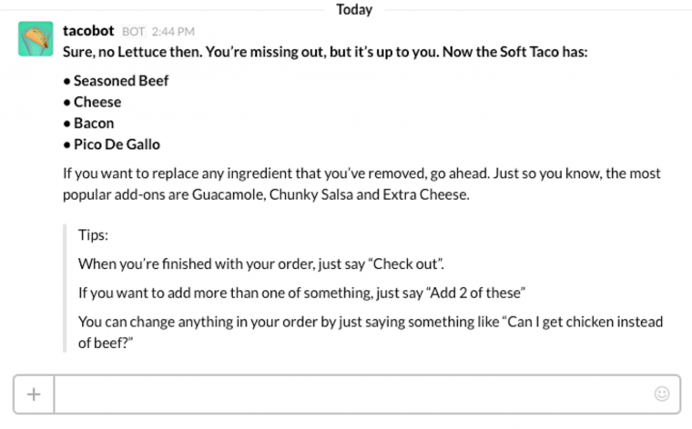692x429 pixels.
Task: Click the Seasoned Beef list item
Action: coord(116,81)
